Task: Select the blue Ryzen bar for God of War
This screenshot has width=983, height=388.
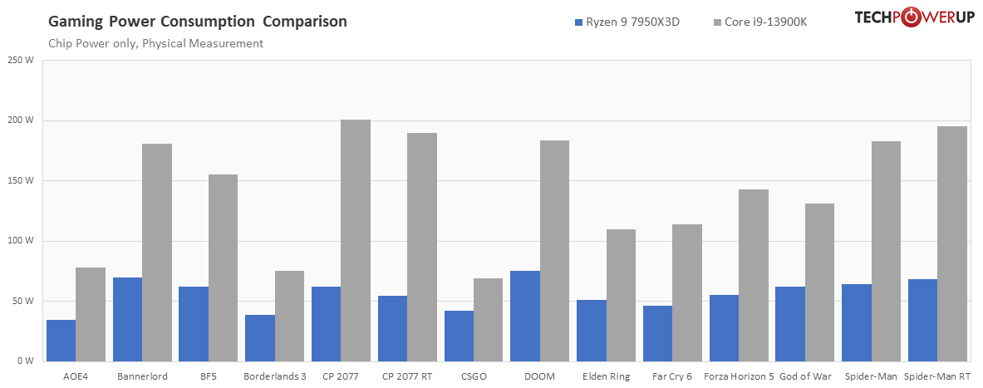Action: click(790, 324)
